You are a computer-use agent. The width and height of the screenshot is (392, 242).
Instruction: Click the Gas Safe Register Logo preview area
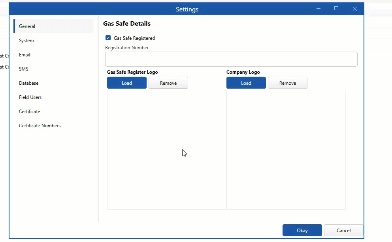166,150
